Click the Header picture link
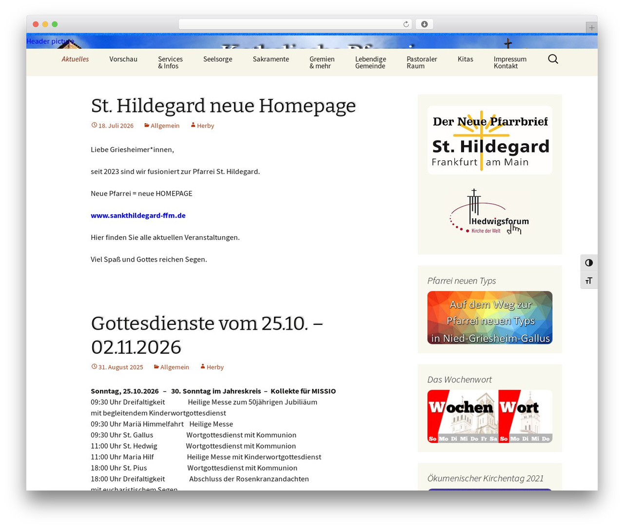Image resolution: width=624 pixels, height=528 pixels. [x=50, y=41]
